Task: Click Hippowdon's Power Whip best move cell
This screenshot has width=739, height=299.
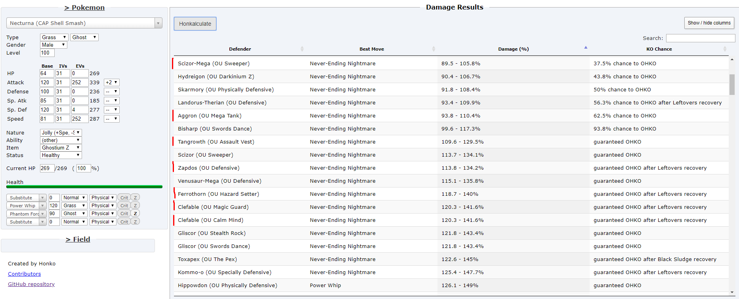Action: (x=372, y=285)
